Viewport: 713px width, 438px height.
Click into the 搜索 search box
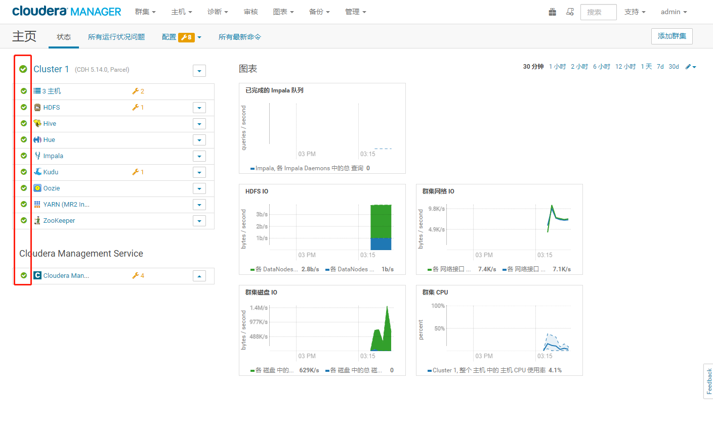pyautogui.click(x=599, y=12)
